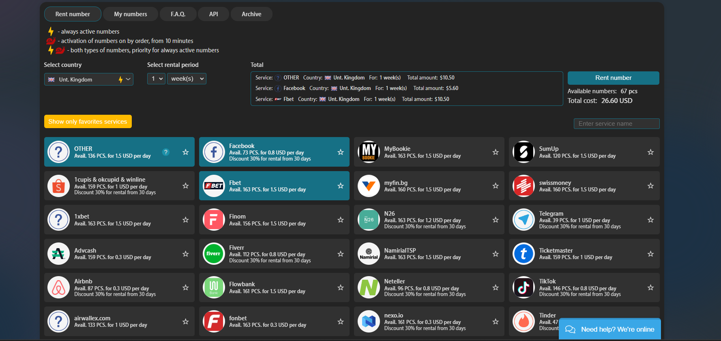Click the 1cupis & okcupid shopping bag icon
Viewport: 721px width, 341px height.
point(59,186)
